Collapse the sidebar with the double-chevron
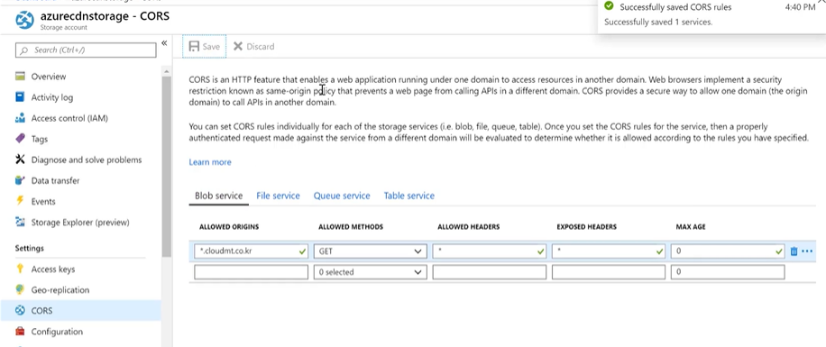The width and height of the screenshot is (826, 347). tap(164, 43)
